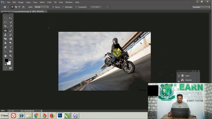The image size is (212, 119).
Task: Enable the Transparent checkbox
Action: (76, 7)
